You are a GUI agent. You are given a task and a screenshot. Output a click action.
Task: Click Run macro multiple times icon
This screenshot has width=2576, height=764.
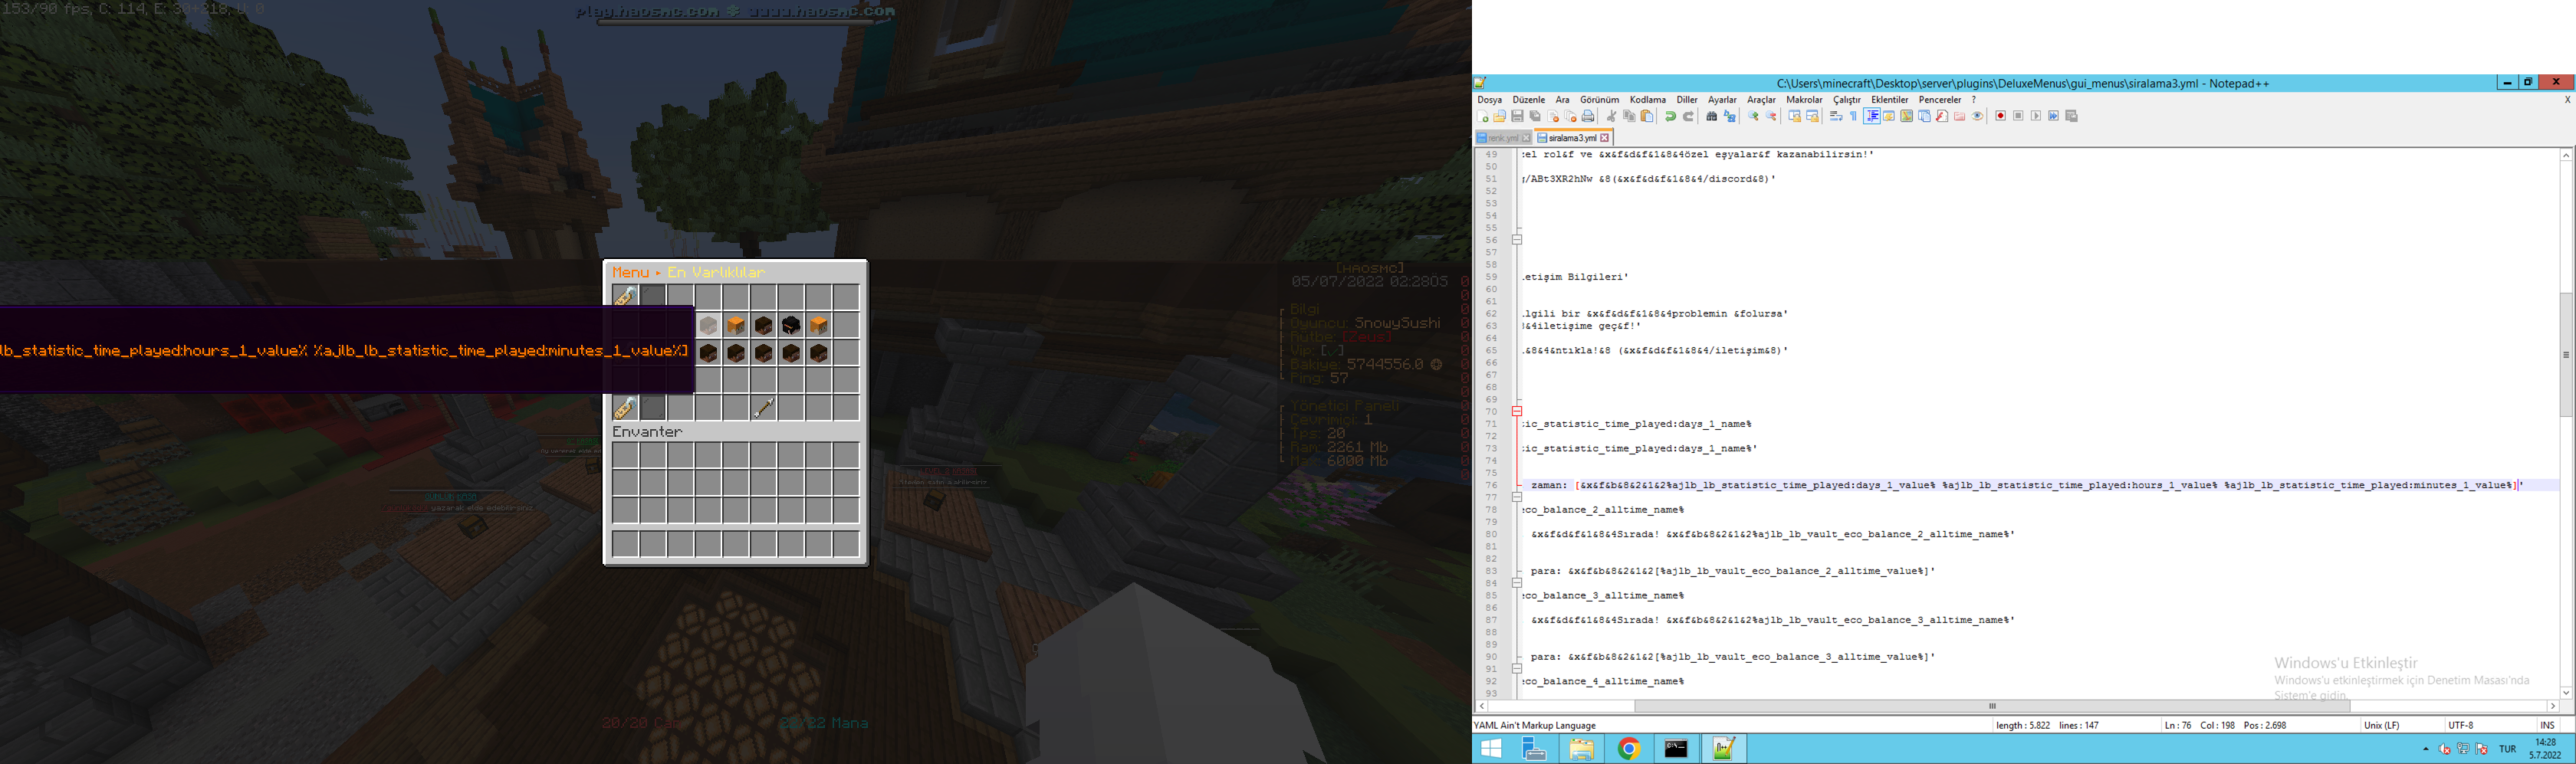point(2054,116)
